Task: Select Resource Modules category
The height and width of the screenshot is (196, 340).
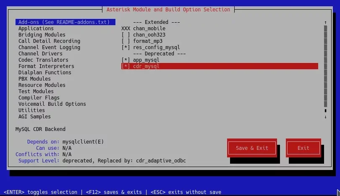Action: (42, 85)
